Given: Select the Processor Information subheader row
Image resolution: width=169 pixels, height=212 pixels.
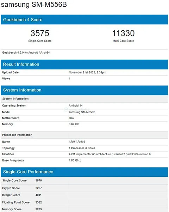Looking at the screenshot, I should point(84,135).
